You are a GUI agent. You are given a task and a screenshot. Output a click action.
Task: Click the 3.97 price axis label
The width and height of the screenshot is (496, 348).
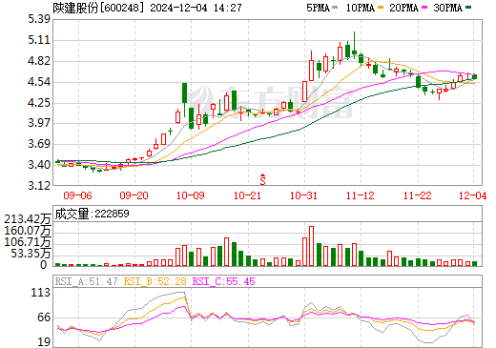(39, 123)
